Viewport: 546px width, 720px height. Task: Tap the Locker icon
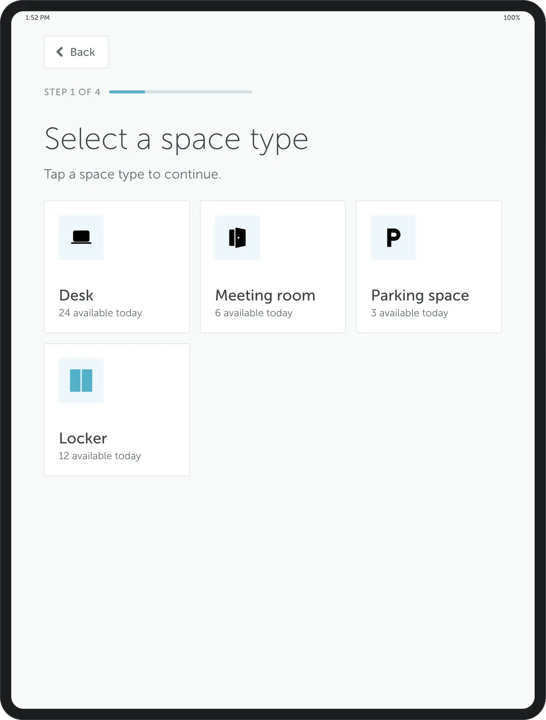click(81, 380)
